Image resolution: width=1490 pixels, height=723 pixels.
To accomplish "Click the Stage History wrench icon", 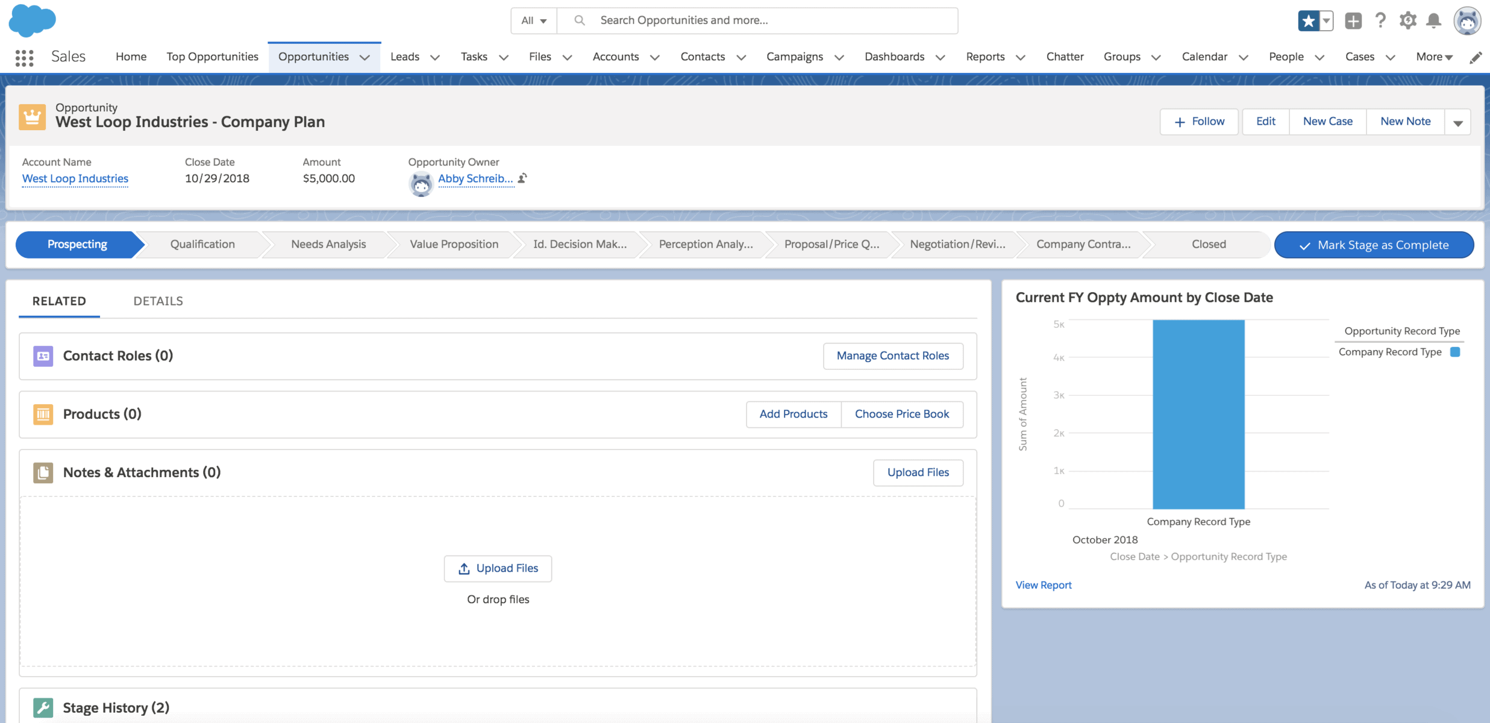I will click(43, 707).
